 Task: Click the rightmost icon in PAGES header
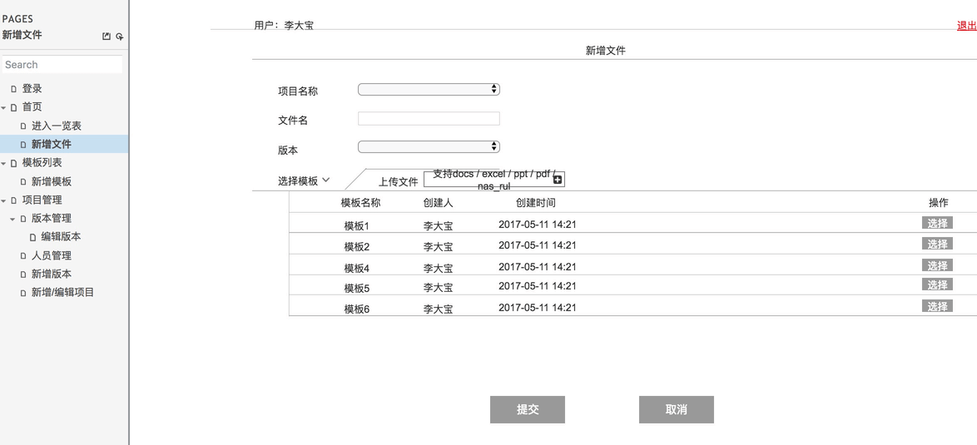pos(120,37)
